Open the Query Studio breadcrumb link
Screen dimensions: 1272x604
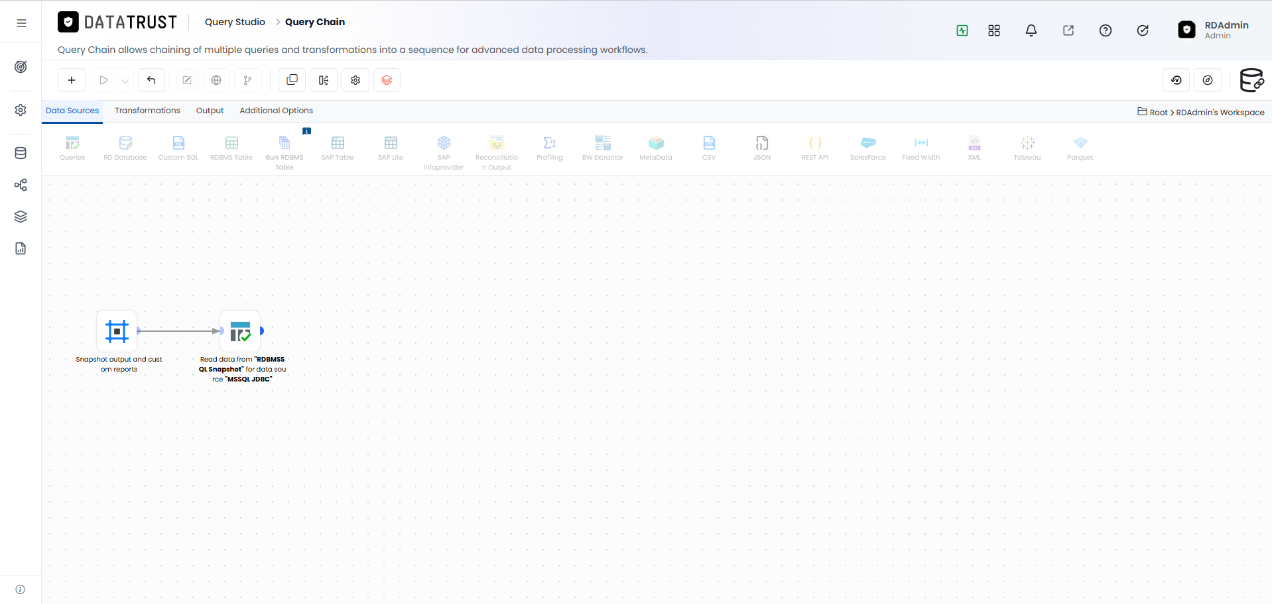[235, 22]
